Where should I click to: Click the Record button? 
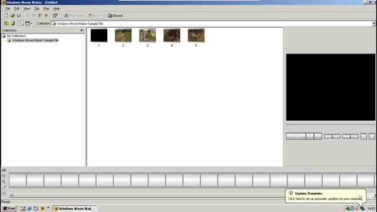click(115, 16)
